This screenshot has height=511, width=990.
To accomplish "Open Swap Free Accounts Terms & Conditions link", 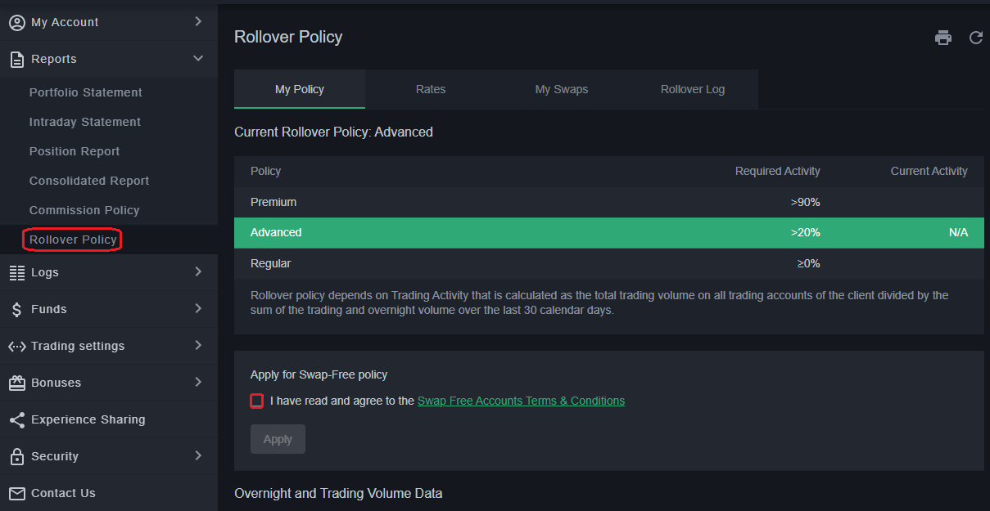I will pyautogui.click(x=521, y=401).
